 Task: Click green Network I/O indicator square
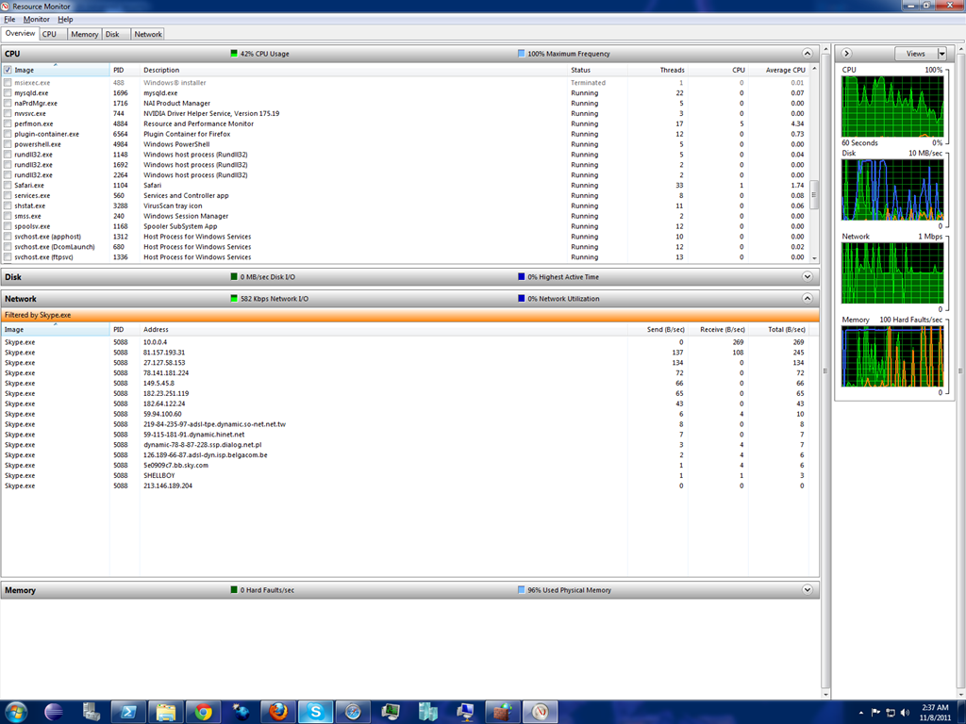click(x=234, y=299)
